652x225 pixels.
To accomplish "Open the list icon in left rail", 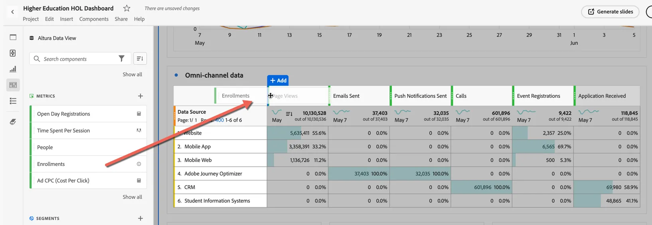I will [x=13, y=101].
